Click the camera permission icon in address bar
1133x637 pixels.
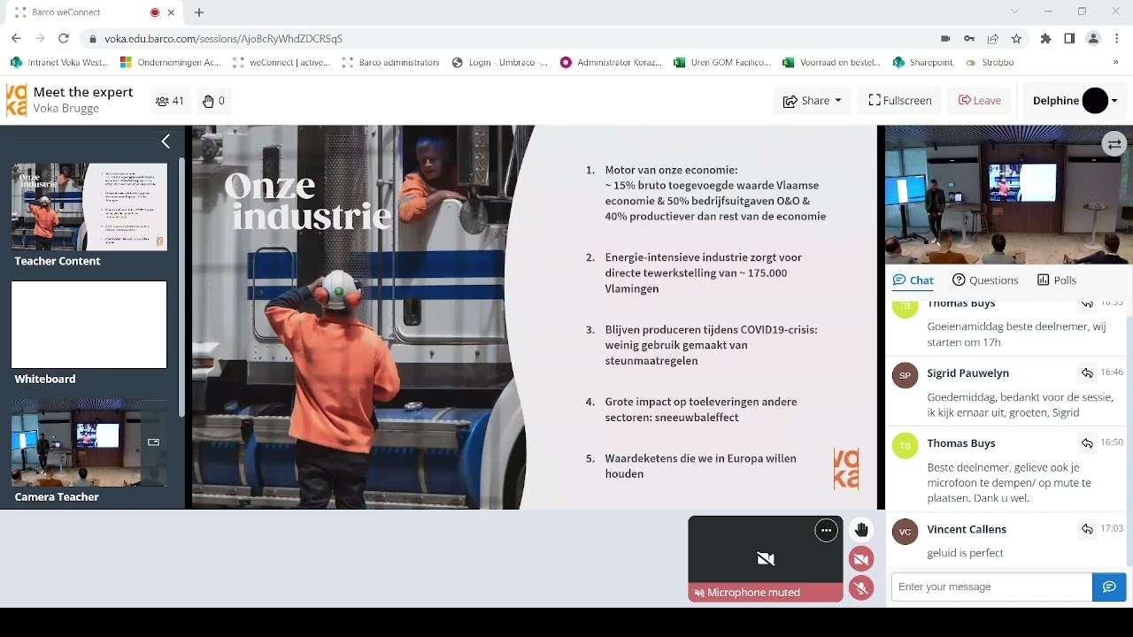(945, 39)
